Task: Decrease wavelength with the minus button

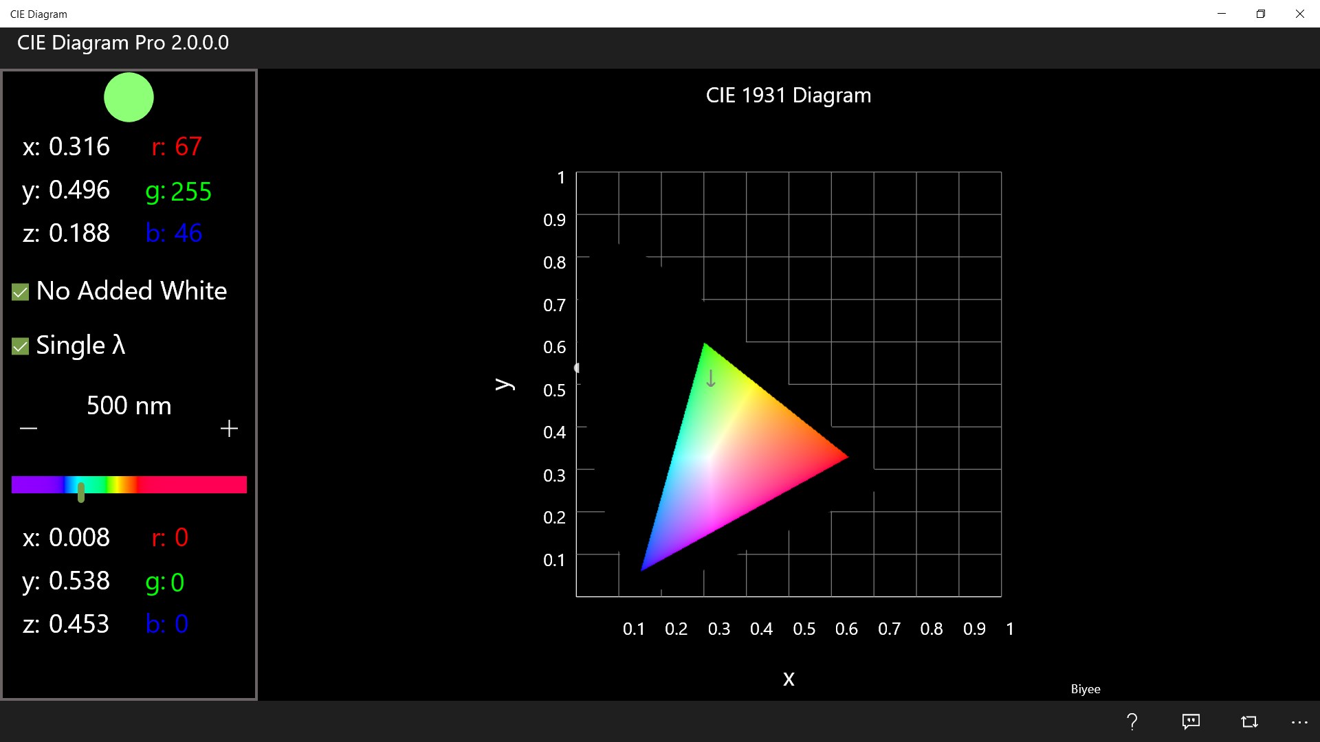Action: point(29,429)
